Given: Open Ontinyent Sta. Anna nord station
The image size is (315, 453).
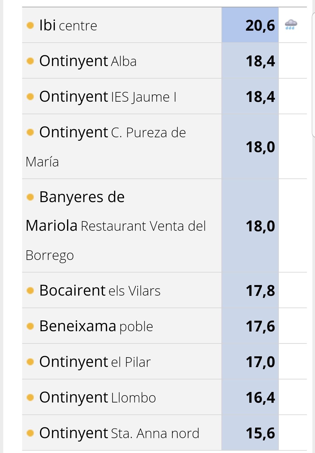Looking at the screenshot, I should pyautogui.click(x=119, y=433).
